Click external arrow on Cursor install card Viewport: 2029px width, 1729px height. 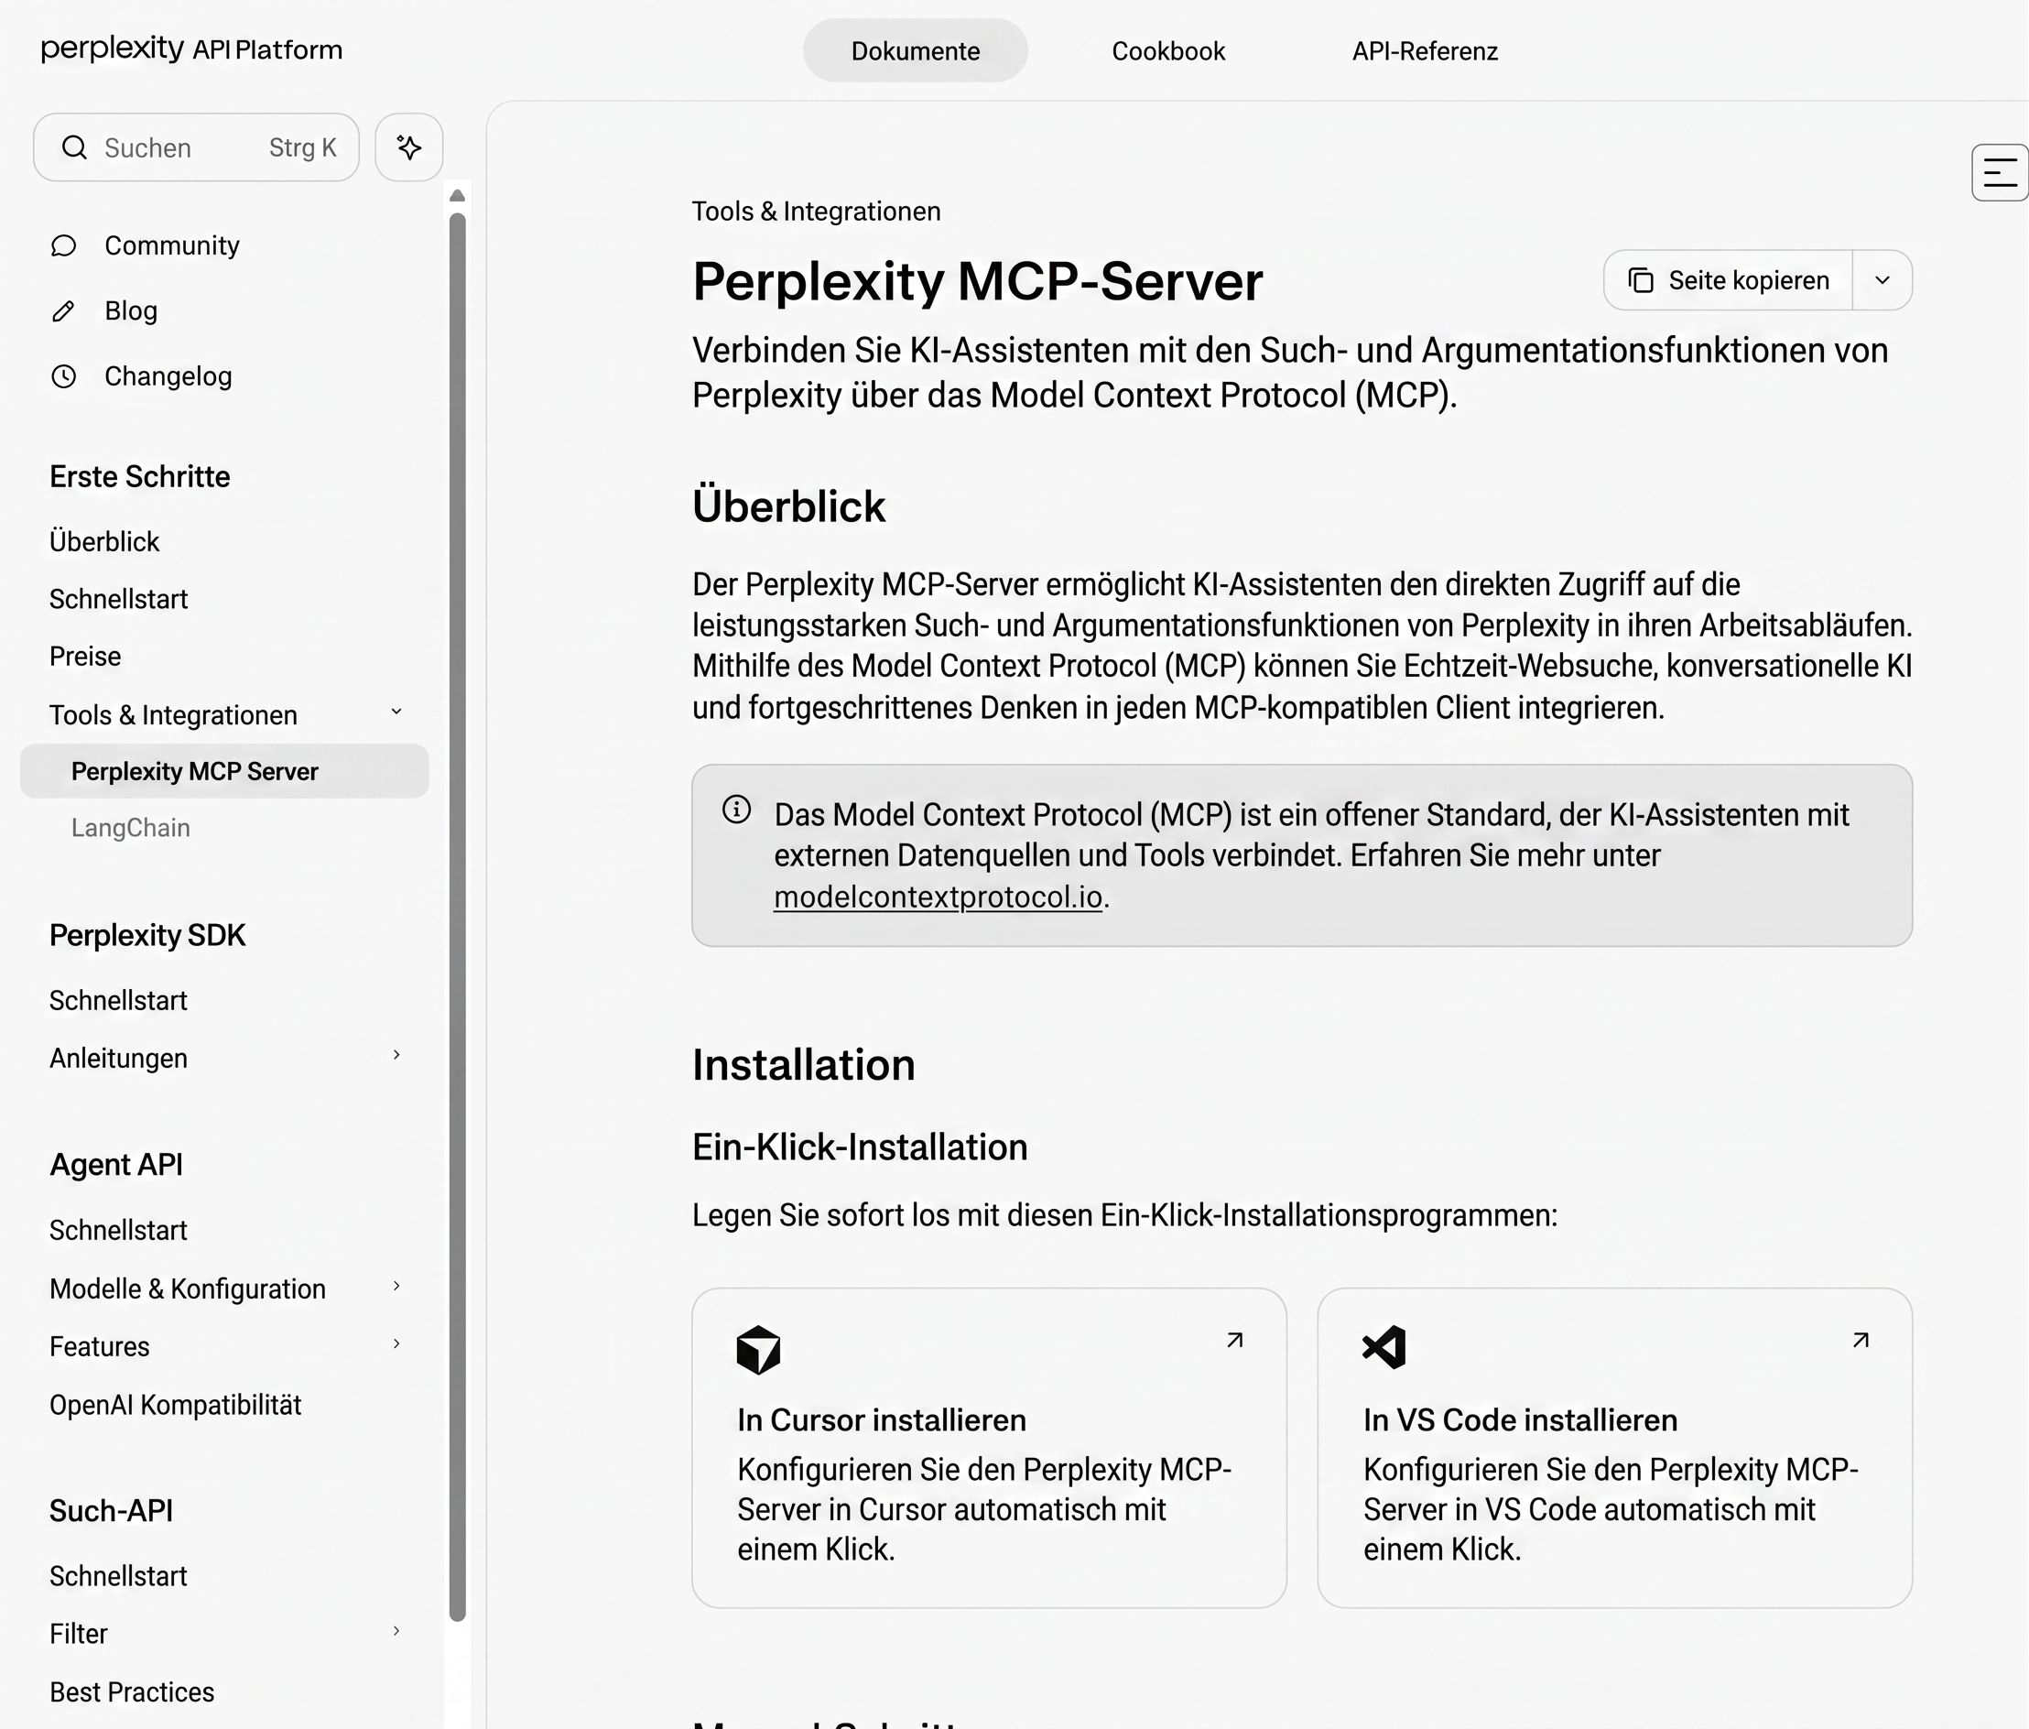pyautogui.click(x=1235, y=1340)
